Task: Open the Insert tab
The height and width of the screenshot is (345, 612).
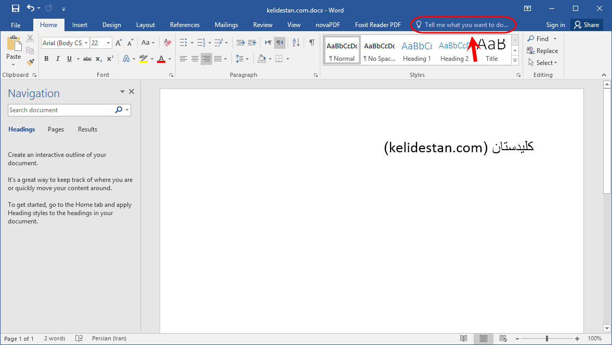Action: tap(80, 24)
